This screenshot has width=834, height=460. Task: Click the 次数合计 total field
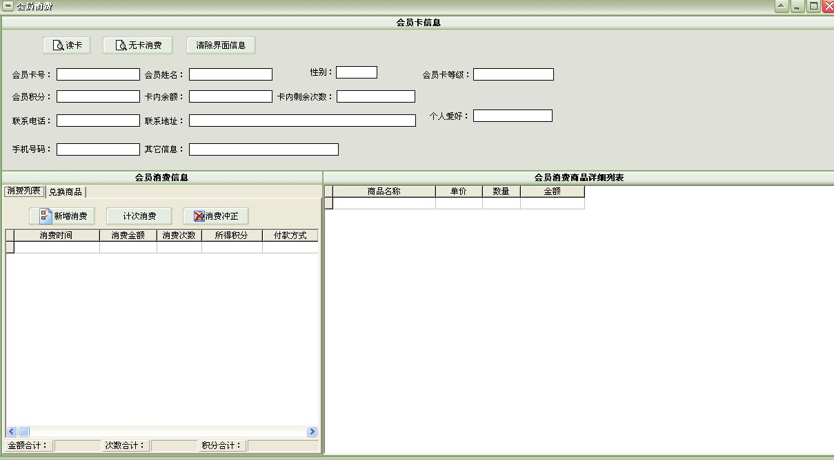(174, 446)
